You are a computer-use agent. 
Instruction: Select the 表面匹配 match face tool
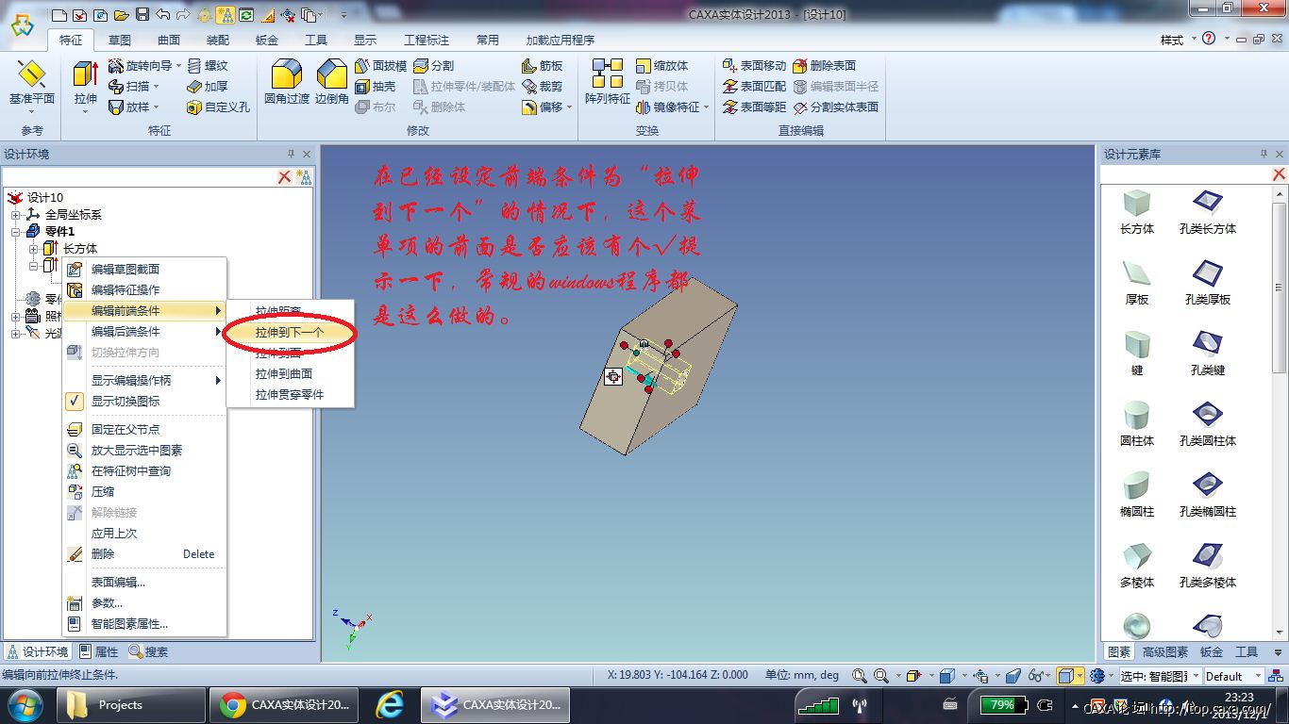click(754, 87)
